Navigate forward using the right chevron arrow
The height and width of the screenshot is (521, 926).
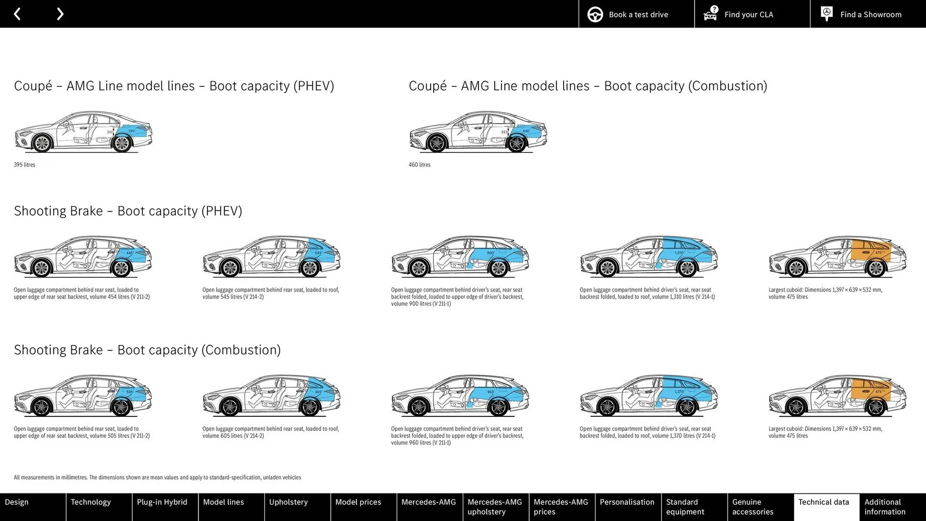tap(60, 14)
